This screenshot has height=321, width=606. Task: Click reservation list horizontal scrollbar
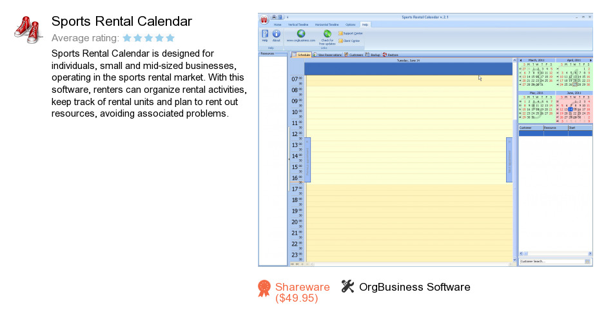[x=555, y=253]
